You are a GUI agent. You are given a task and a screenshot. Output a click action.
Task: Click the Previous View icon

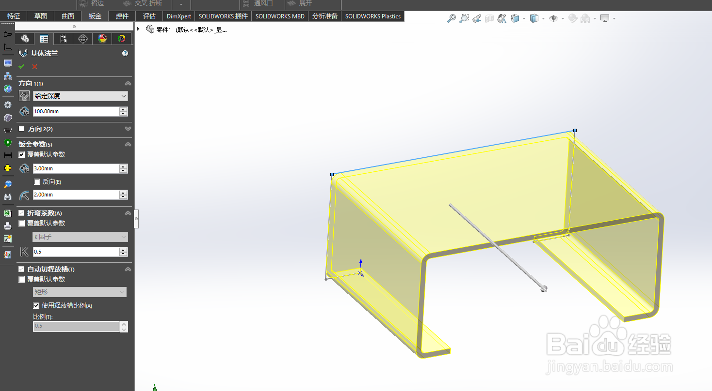(477, 18)
